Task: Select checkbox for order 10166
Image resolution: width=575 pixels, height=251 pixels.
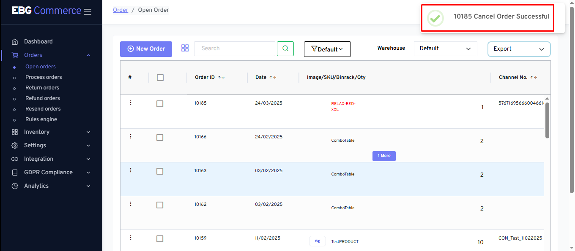Action: click(160, 138)
